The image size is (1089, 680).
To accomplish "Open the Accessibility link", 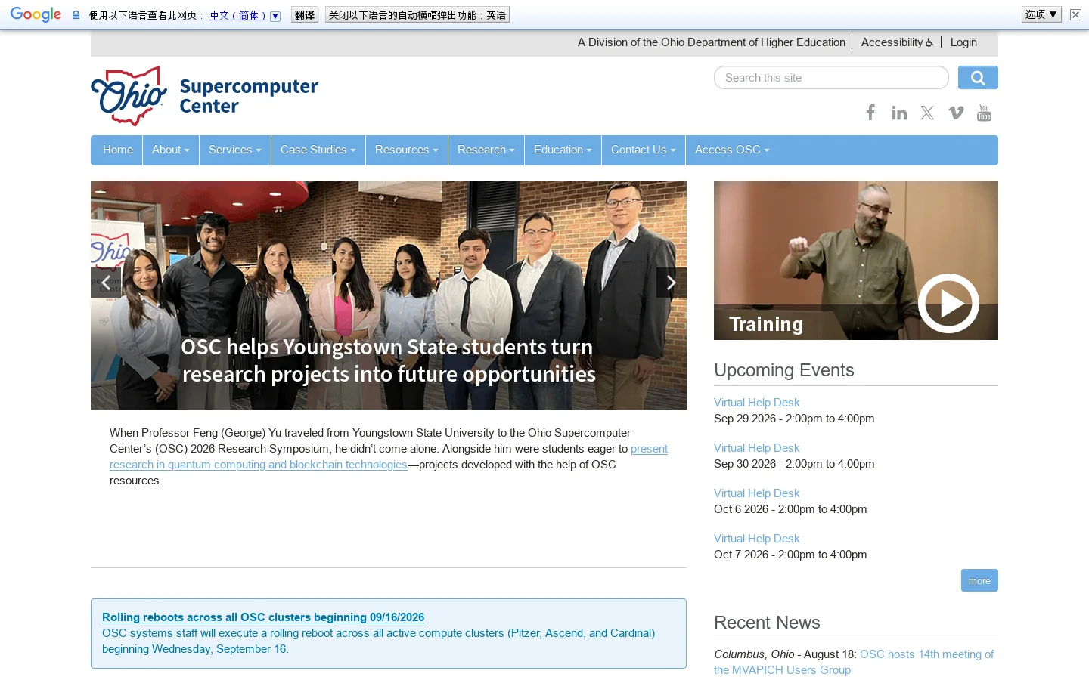I will 897,42.
